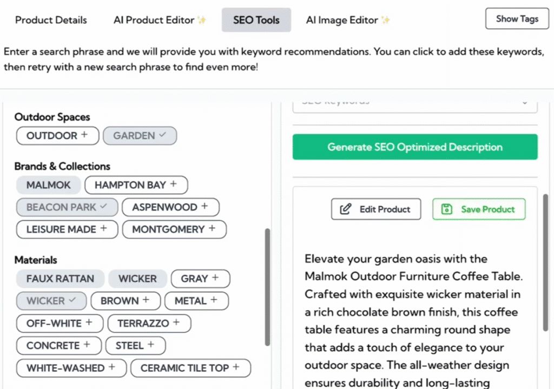Expand the SEO keywords dropdown chevron

click(525, 102)
